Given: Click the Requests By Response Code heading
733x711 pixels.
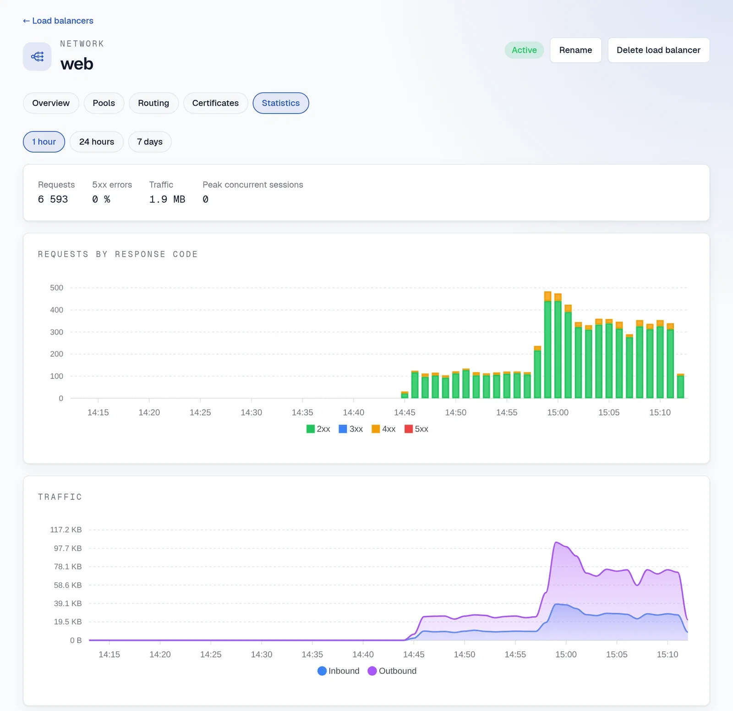Looking at the screenshot, I should pos(118,254).
